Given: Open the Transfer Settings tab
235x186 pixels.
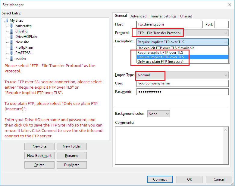Looking at the screenshot, I should 163,16.
